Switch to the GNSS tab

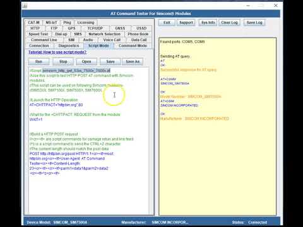(120, 28)
